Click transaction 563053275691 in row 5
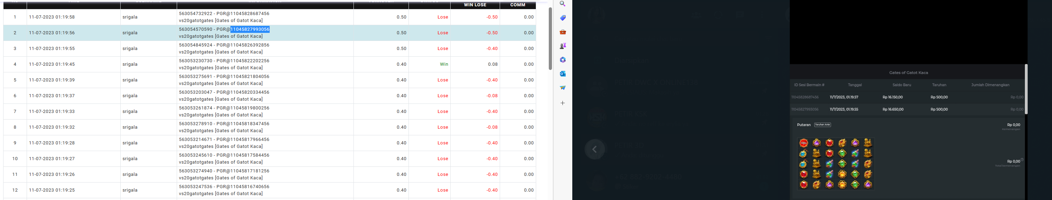The width and height of the screenshot is (1052, 200). coord(196,77)
